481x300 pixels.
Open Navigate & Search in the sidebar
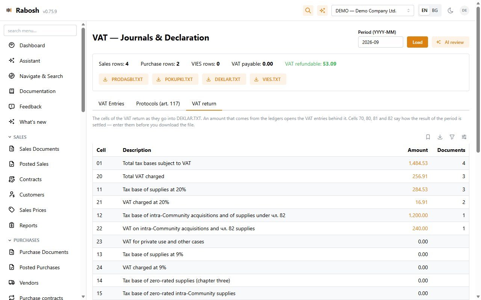[42, 76]
